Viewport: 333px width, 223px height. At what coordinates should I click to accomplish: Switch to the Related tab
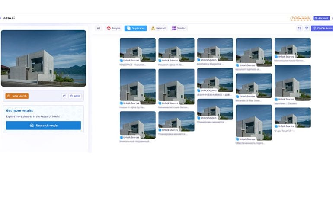pyautogui.click(x=158, y=28)
